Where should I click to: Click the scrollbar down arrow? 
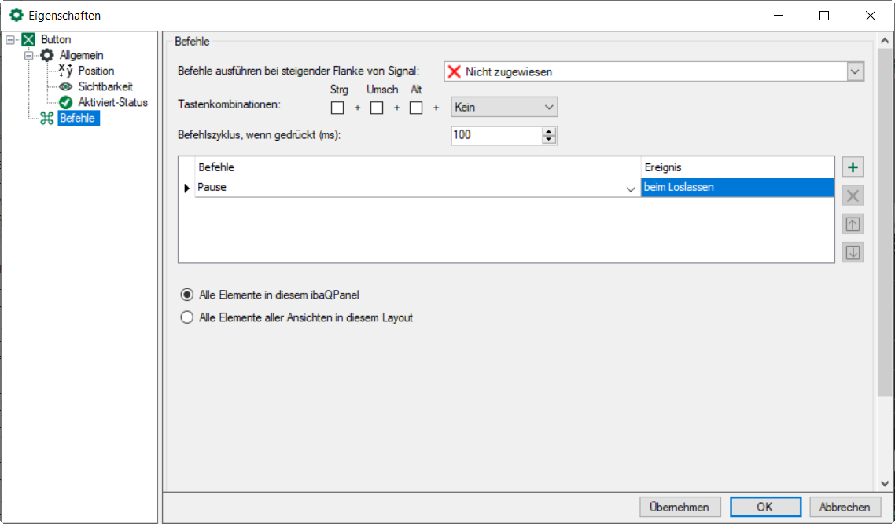(x=884, y=483)
